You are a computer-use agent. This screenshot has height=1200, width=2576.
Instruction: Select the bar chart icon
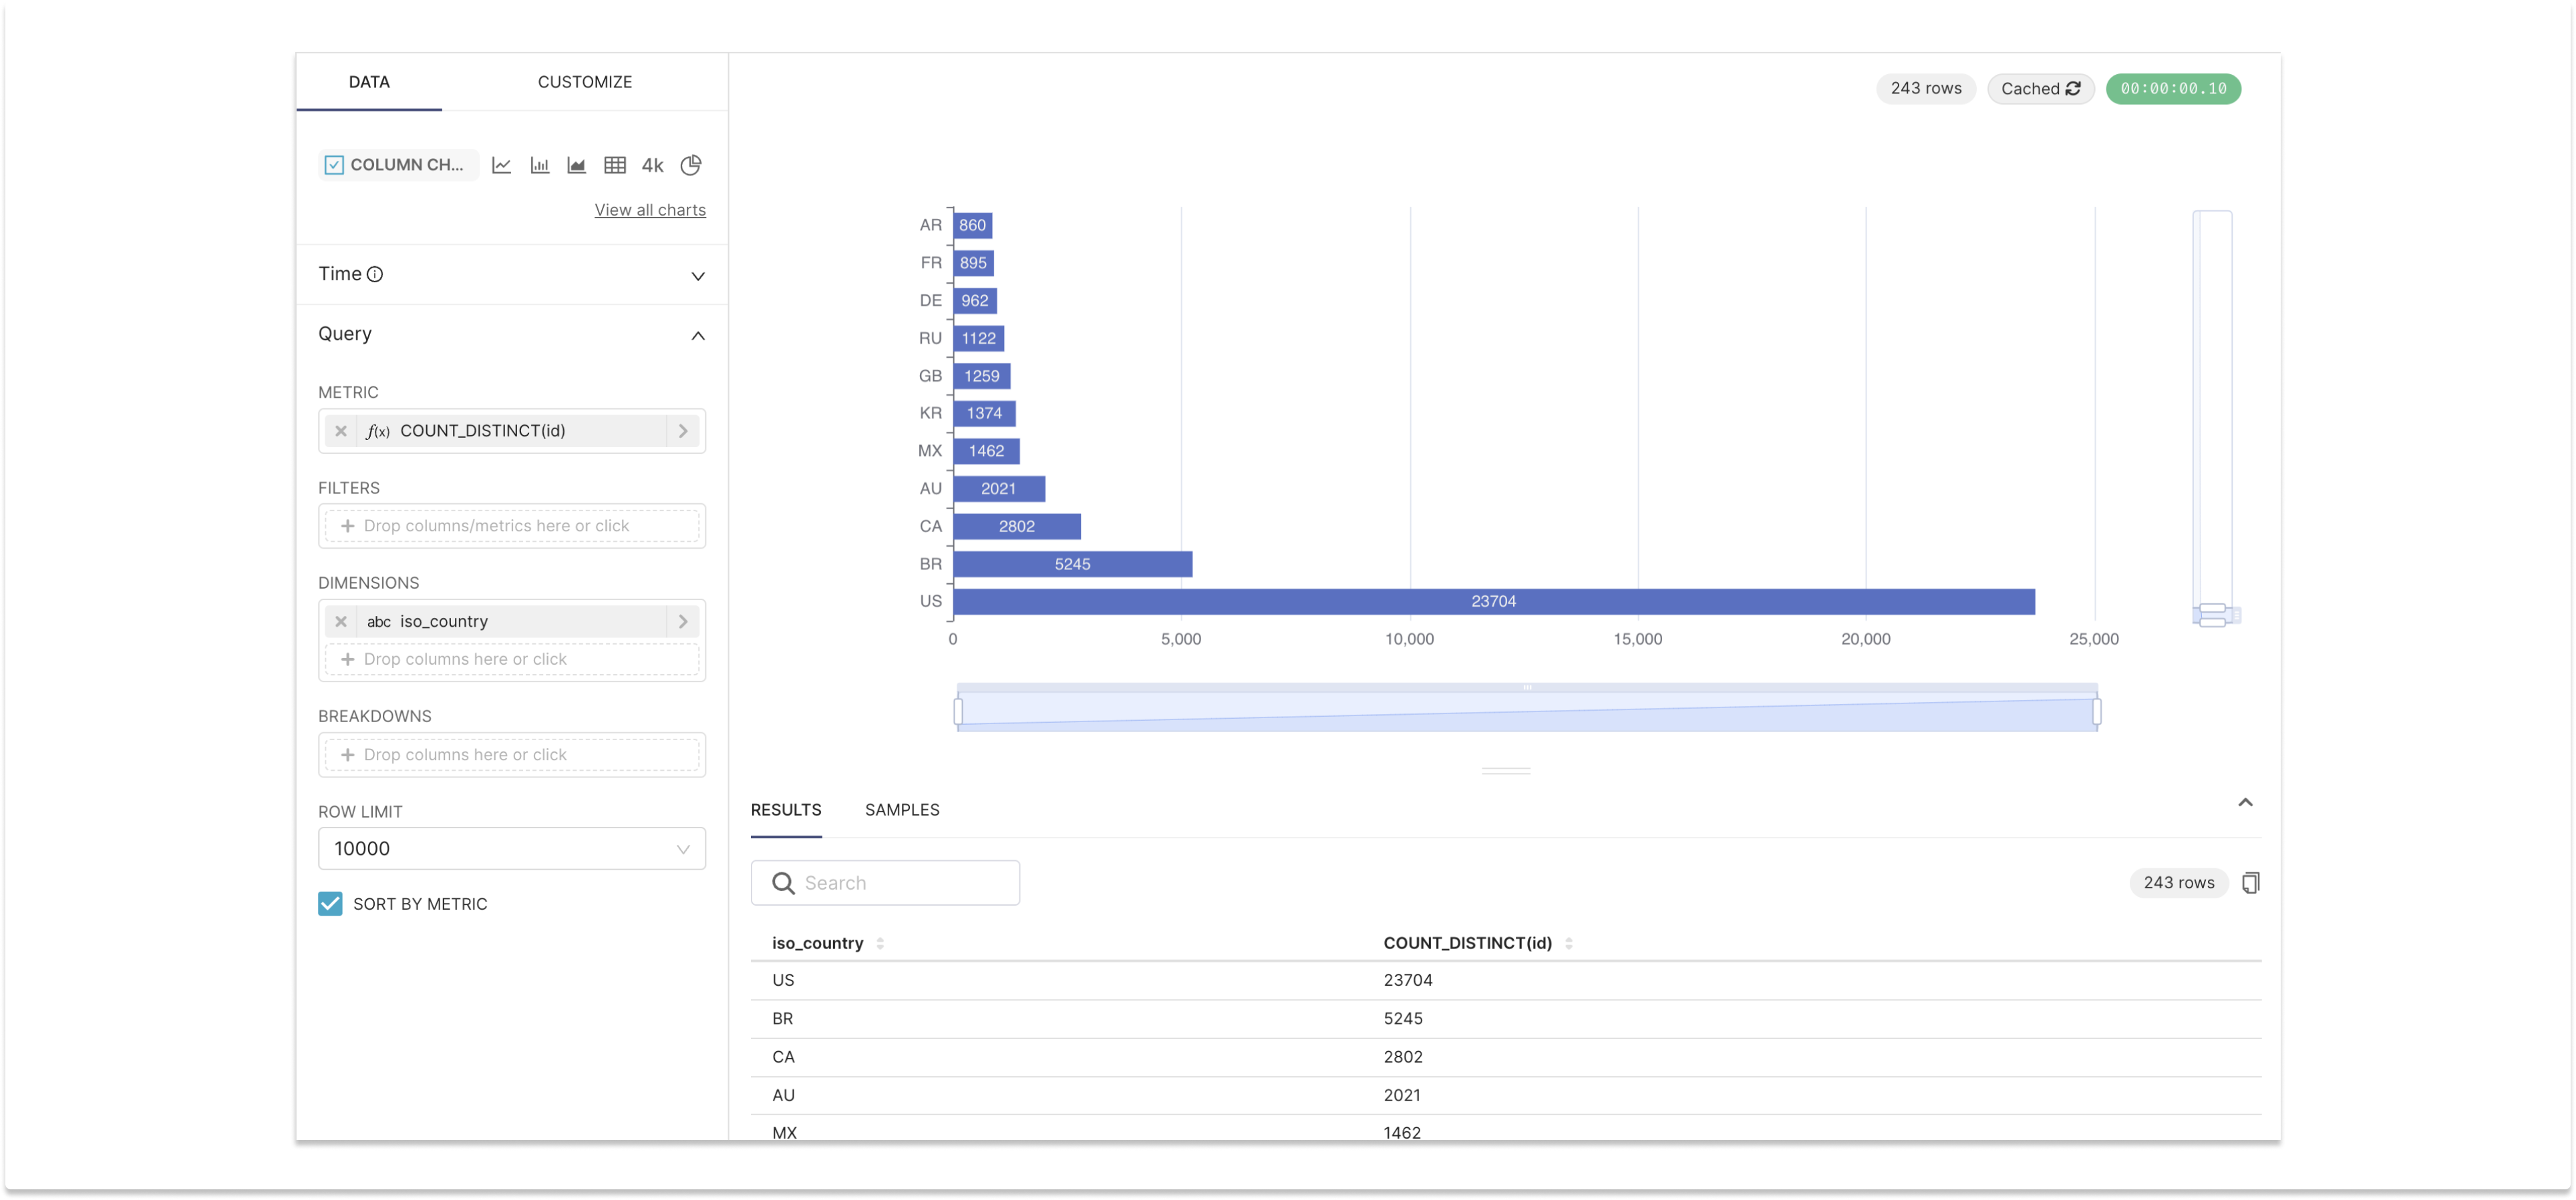[x=540, y=165]
